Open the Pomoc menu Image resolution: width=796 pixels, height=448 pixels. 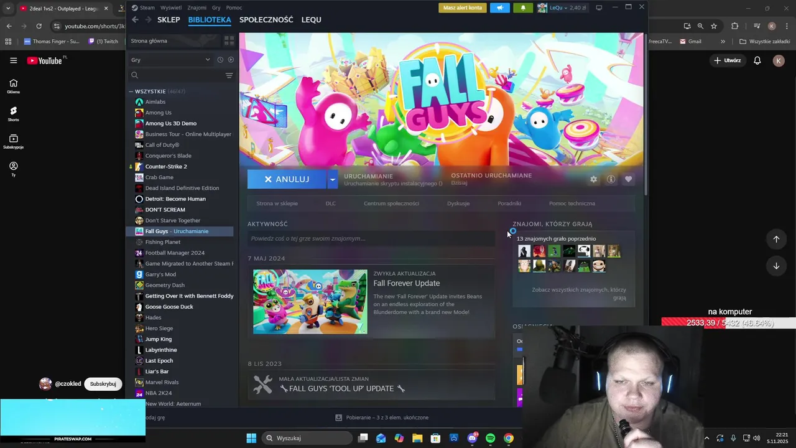tap(234, 7)
